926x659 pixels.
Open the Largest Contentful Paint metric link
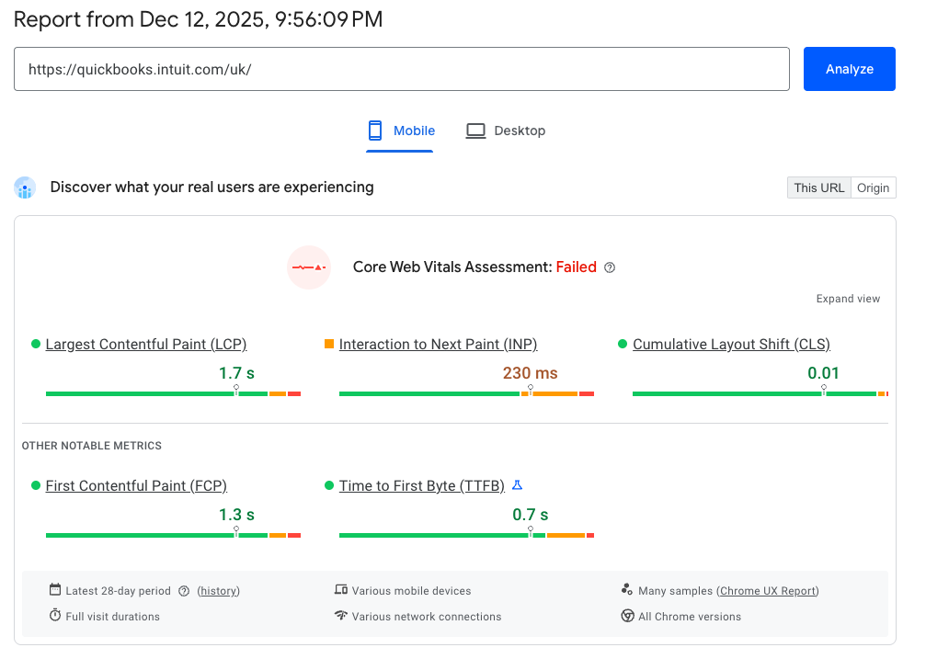pos(146,344)
